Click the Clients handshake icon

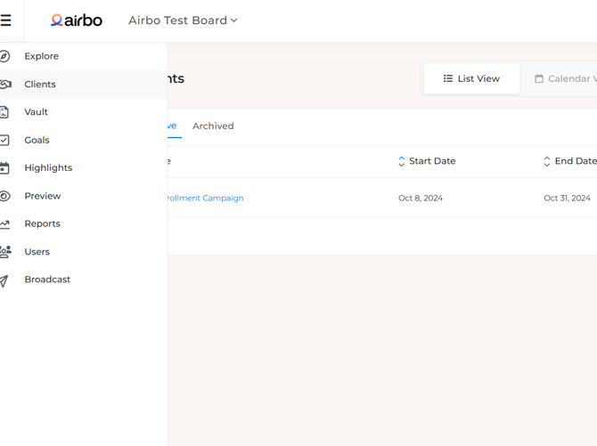coord(4,85)
